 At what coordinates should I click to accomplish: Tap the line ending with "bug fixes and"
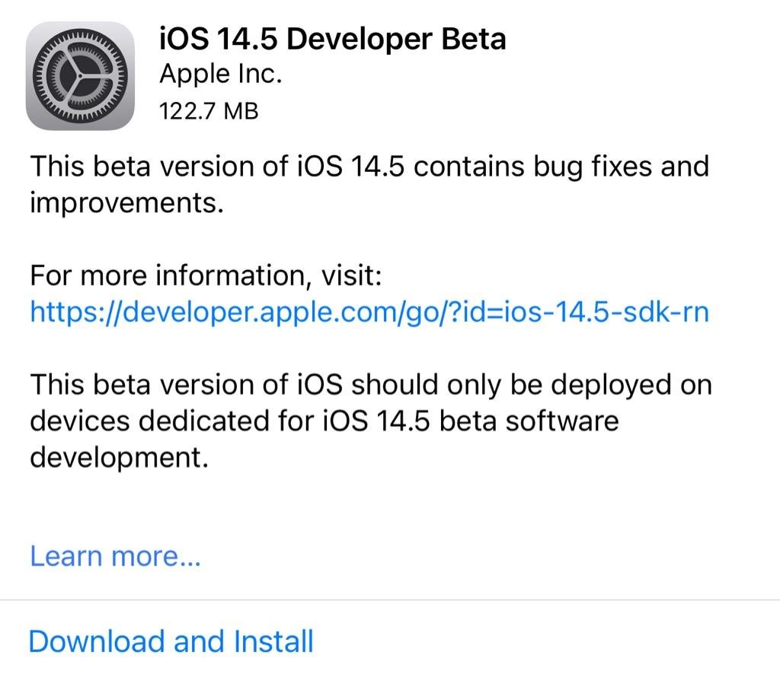click(x=369, y=166)
